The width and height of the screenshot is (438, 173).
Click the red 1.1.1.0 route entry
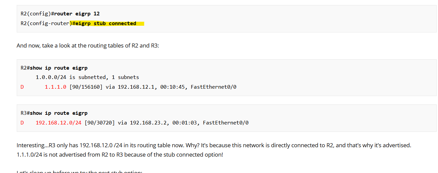(56, 87)
